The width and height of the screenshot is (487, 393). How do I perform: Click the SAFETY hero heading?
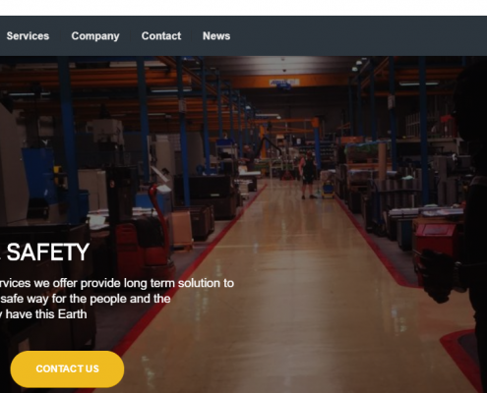(47, 253)
